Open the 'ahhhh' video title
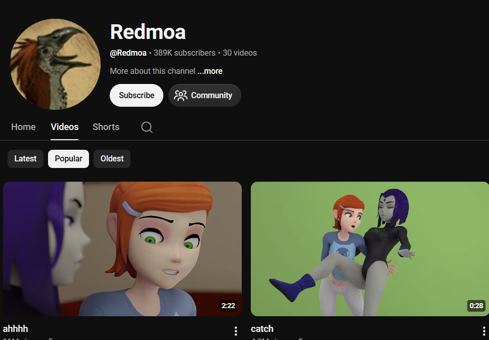 tap(16, 329)
